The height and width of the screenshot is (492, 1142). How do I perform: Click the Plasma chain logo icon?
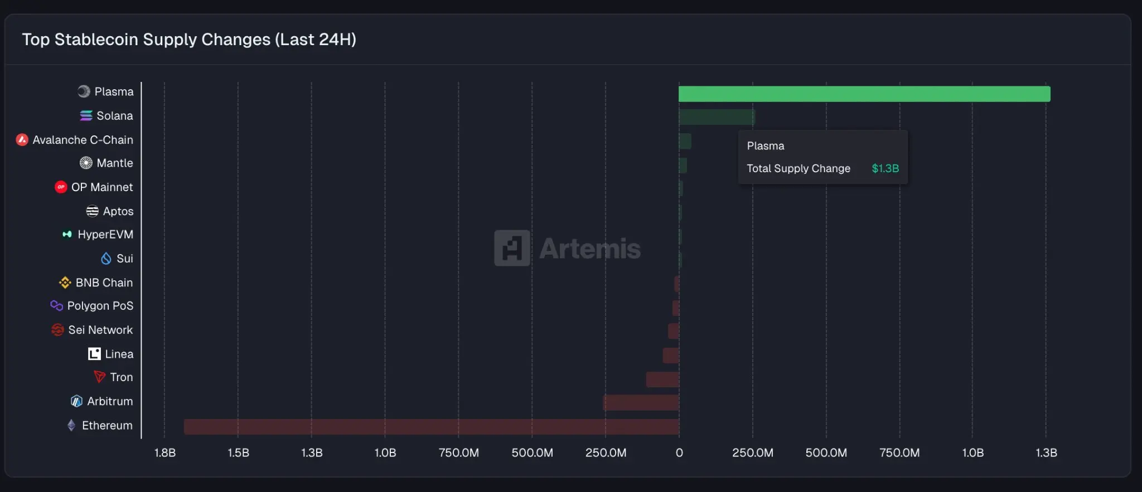click(84, 91)
